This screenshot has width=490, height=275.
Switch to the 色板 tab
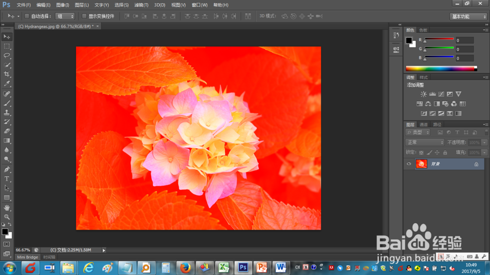tap(423, 30)
